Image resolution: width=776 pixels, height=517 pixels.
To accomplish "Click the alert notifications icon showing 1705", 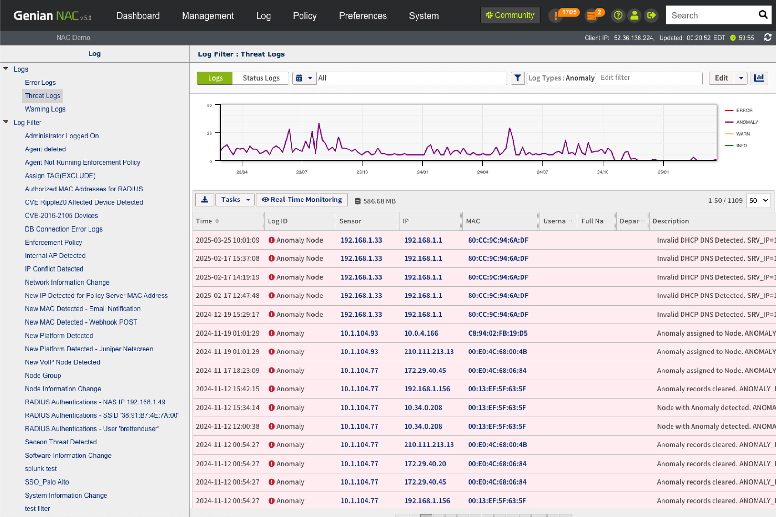I will pyautogui.click(x=556, y=16).
